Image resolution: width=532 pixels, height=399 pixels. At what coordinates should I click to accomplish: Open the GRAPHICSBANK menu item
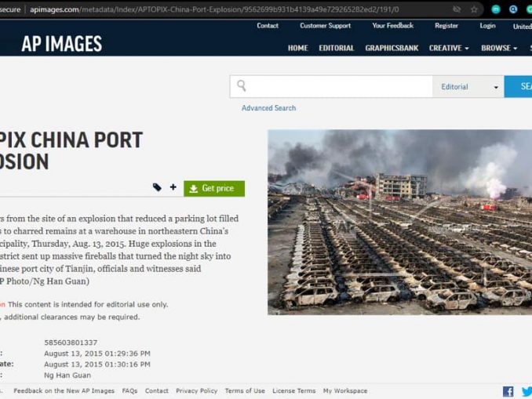[x=392, y=48]
